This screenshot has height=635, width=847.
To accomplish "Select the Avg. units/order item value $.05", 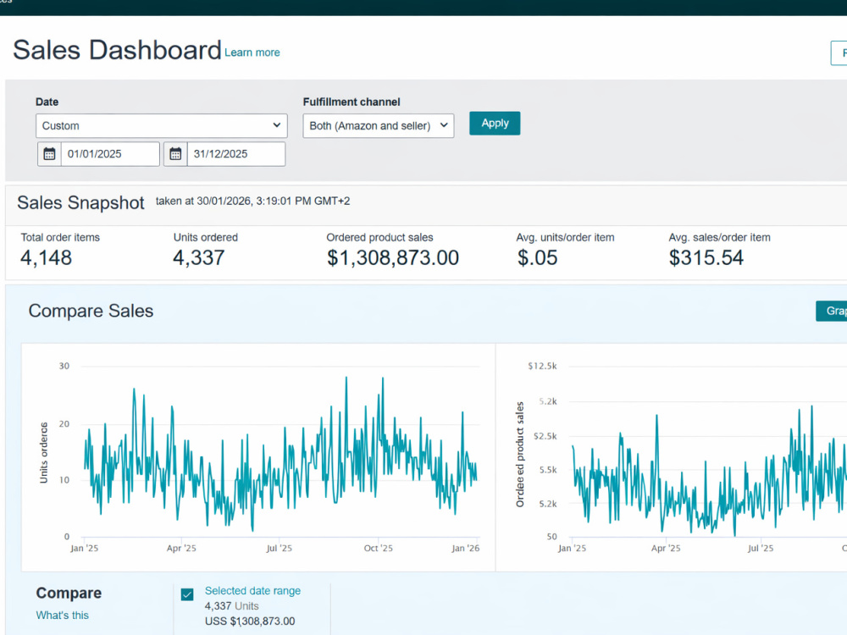I will (x=537, y=257).
